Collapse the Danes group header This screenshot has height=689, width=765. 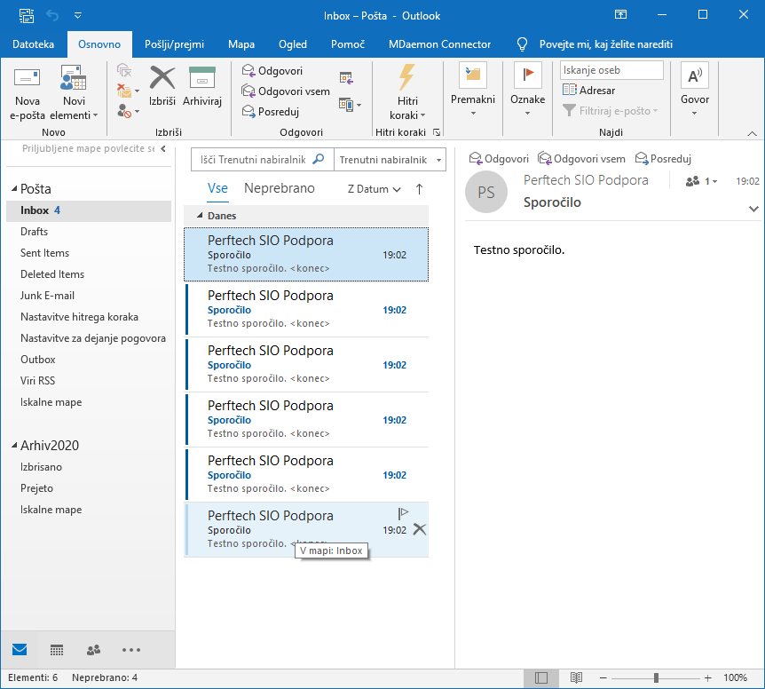click(200, 215)
